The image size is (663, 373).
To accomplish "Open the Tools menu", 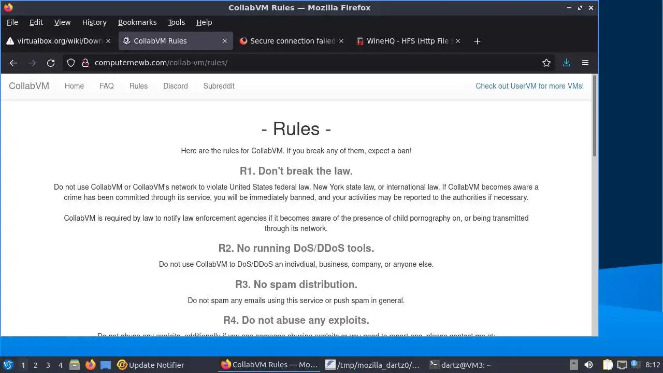I will pyautogui.click(x=176, y=22).
